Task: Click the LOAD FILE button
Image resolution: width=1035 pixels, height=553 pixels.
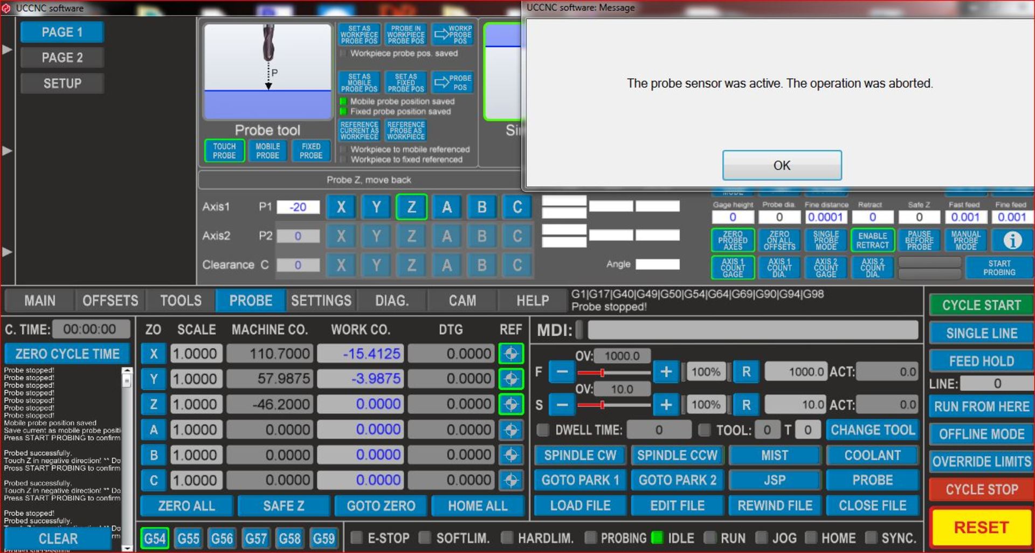Action: coord(580,506)
